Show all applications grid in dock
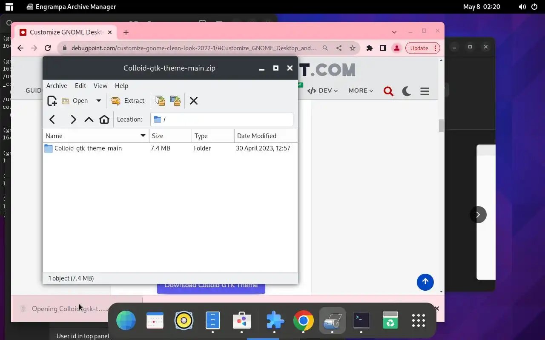 [419, 320]
